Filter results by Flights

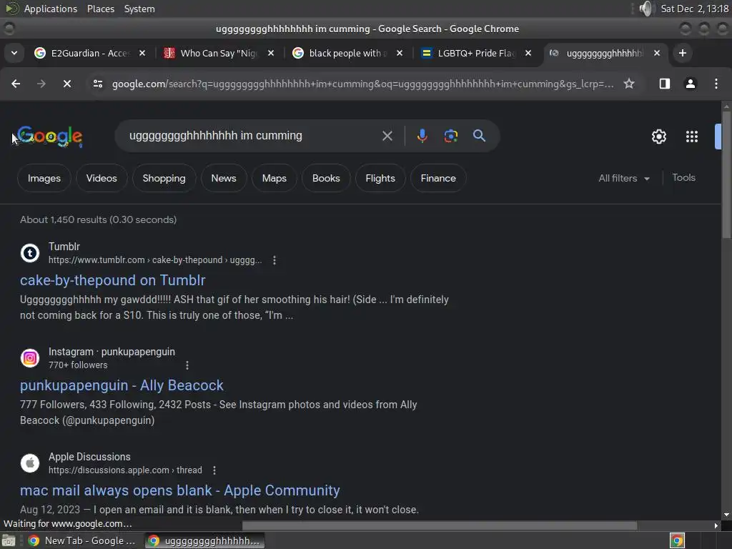[x=380, y=178]
